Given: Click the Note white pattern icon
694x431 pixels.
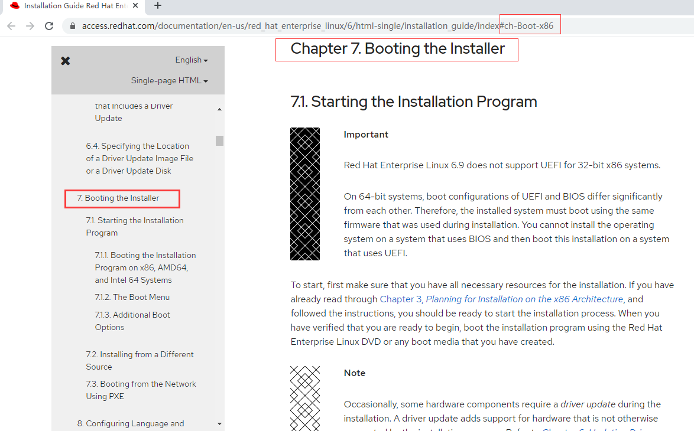Looking at the screenshot, I should (305, 398).
